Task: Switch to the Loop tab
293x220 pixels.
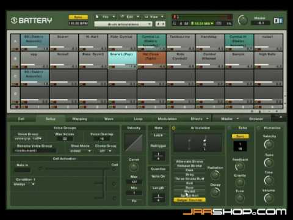Action: (138, 119)
